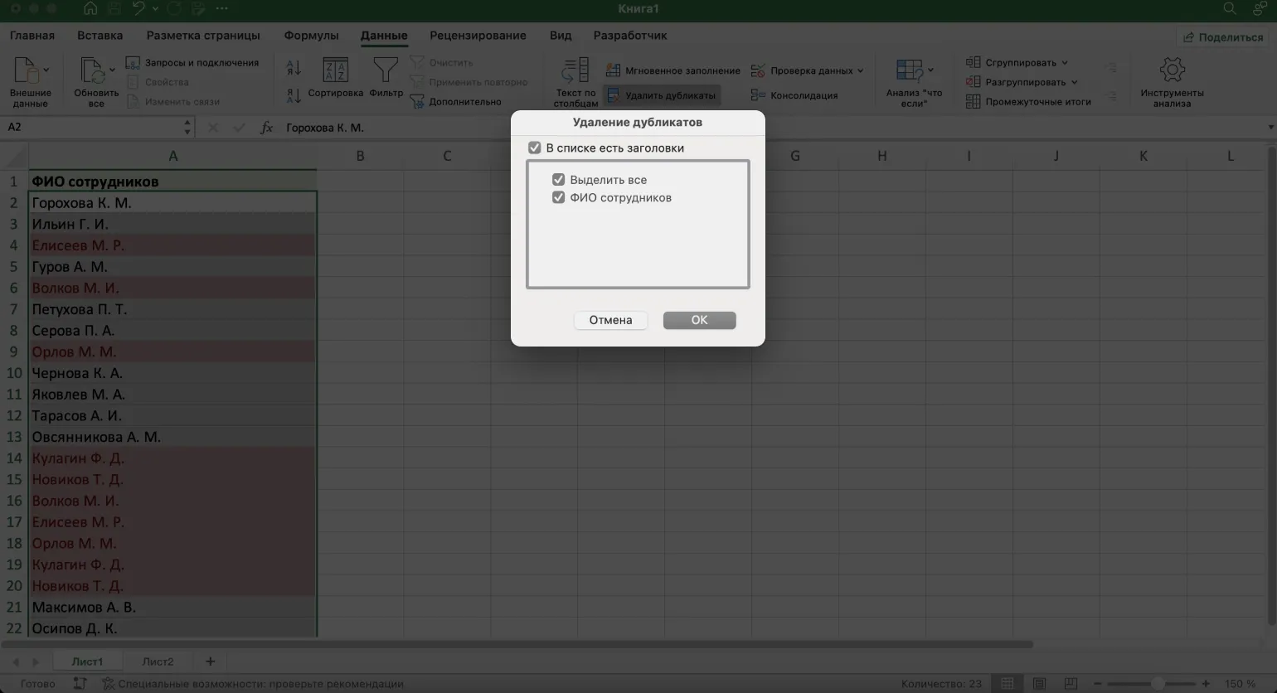Expand the 'Проверка данных' dropdown arrow
The height and width of the screenshot is (693, 1277).
coord(860,70)
